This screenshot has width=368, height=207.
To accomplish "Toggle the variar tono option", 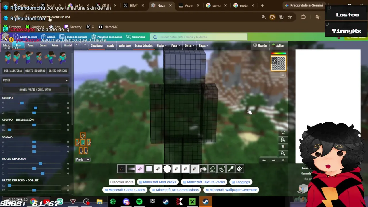I will pyautogui.click(x=124, y=45).
